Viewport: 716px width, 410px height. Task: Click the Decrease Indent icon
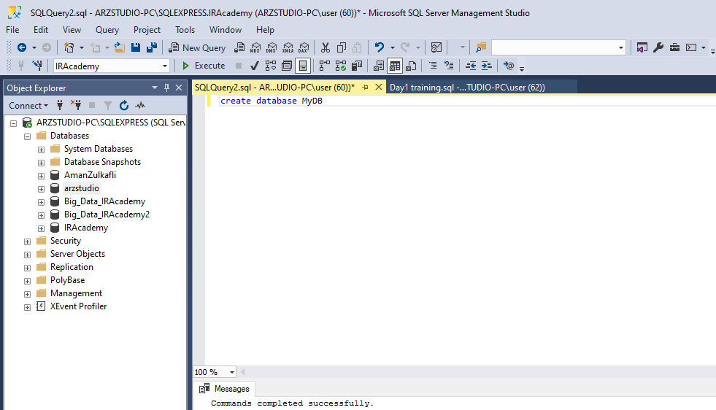pyautogui.click(x=470, y=66)
